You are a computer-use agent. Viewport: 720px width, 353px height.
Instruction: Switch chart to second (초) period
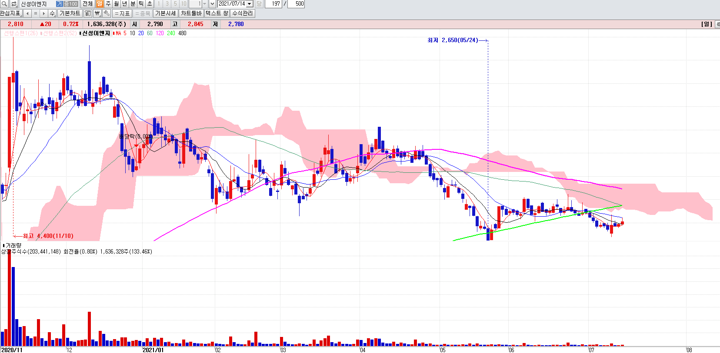(150, 4)
